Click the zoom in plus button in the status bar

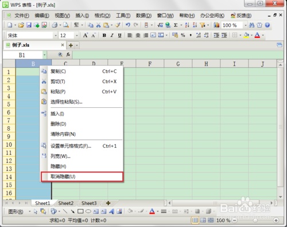pyautogui.click(x=276, y=220)
